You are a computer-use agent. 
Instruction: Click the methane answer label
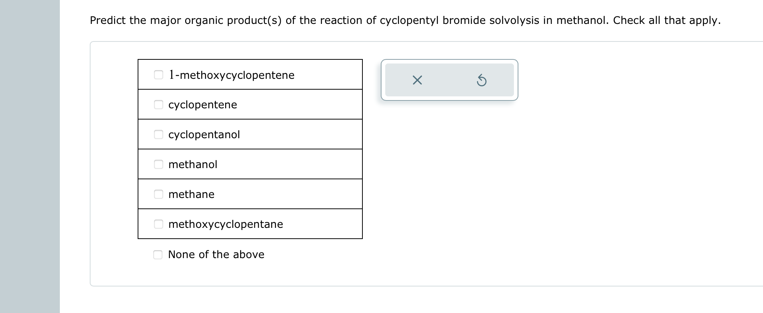(191, 194)
